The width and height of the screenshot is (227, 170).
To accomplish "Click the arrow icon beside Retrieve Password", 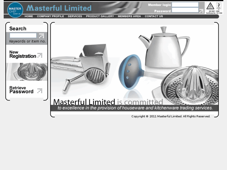I will pyautogui.click(x=40, y=90).
